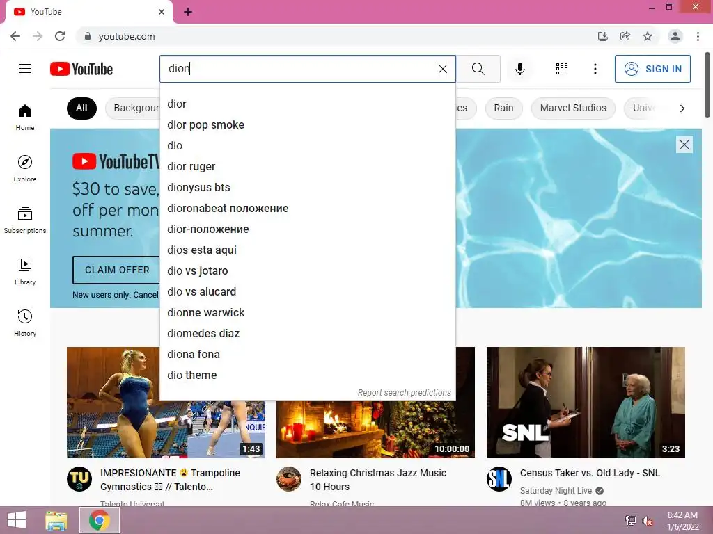Click the browser back arrow

click(x=15, y=36)
